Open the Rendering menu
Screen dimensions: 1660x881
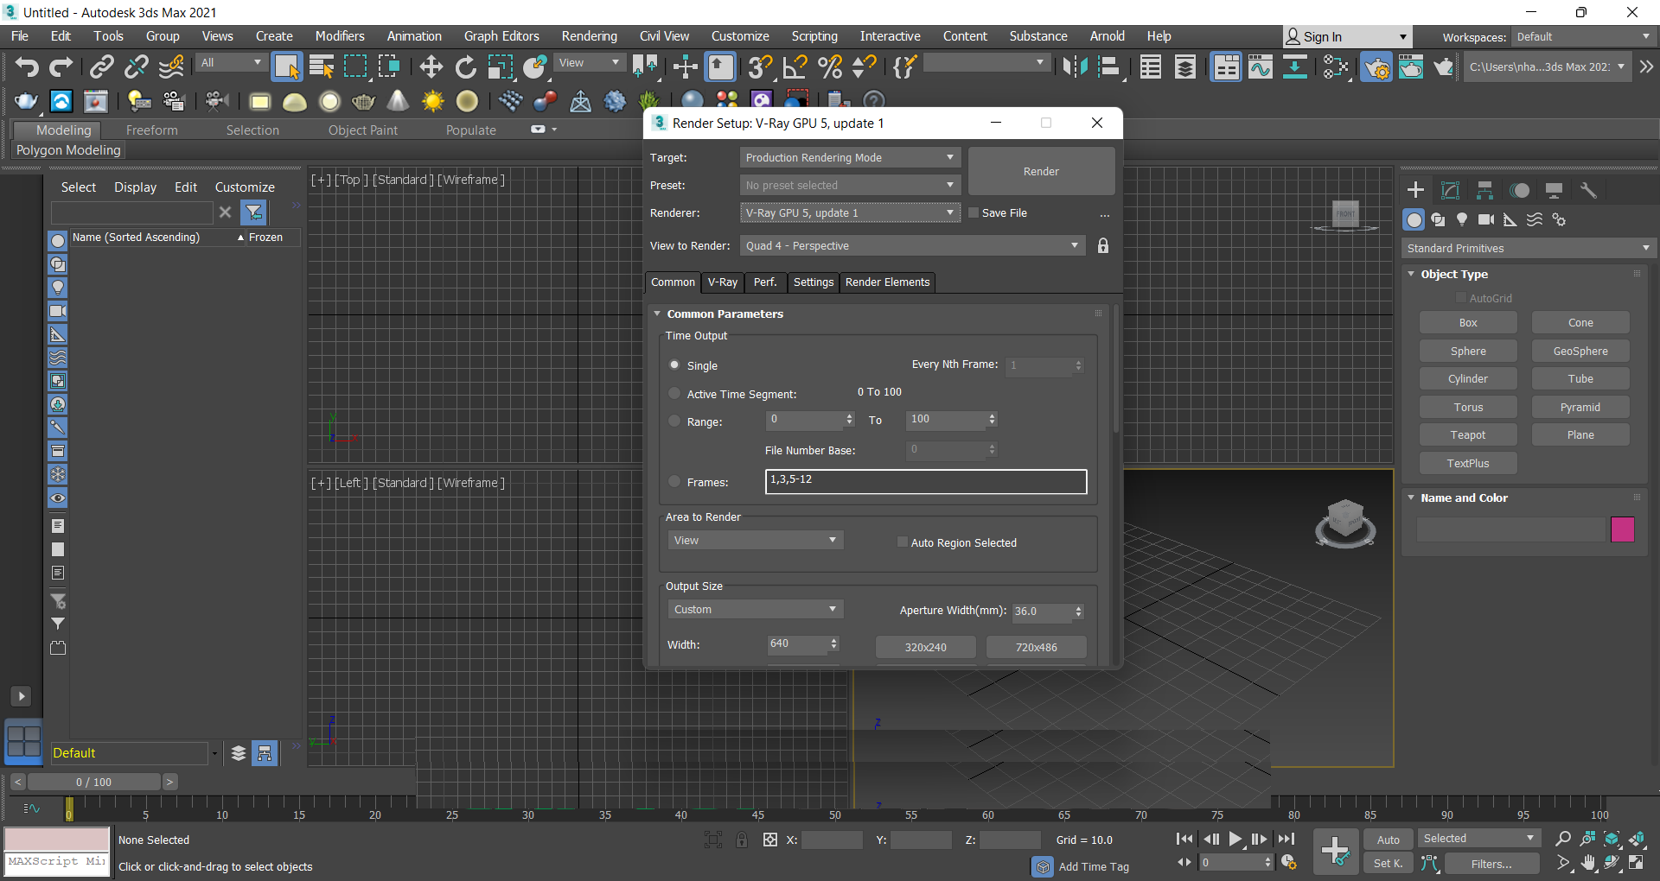(589, 36)
